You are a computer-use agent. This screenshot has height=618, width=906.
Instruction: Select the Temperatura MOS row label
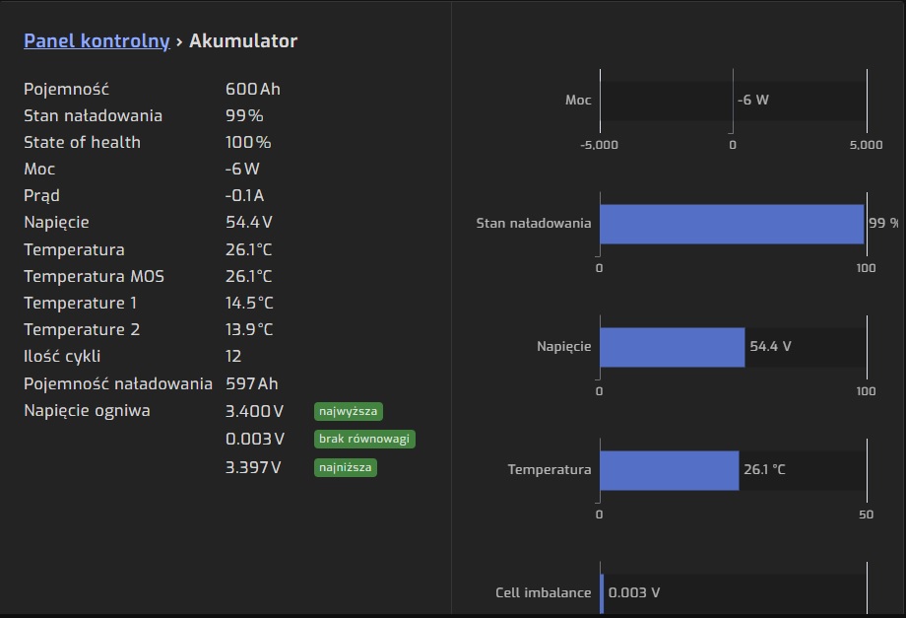pos(95,276)
